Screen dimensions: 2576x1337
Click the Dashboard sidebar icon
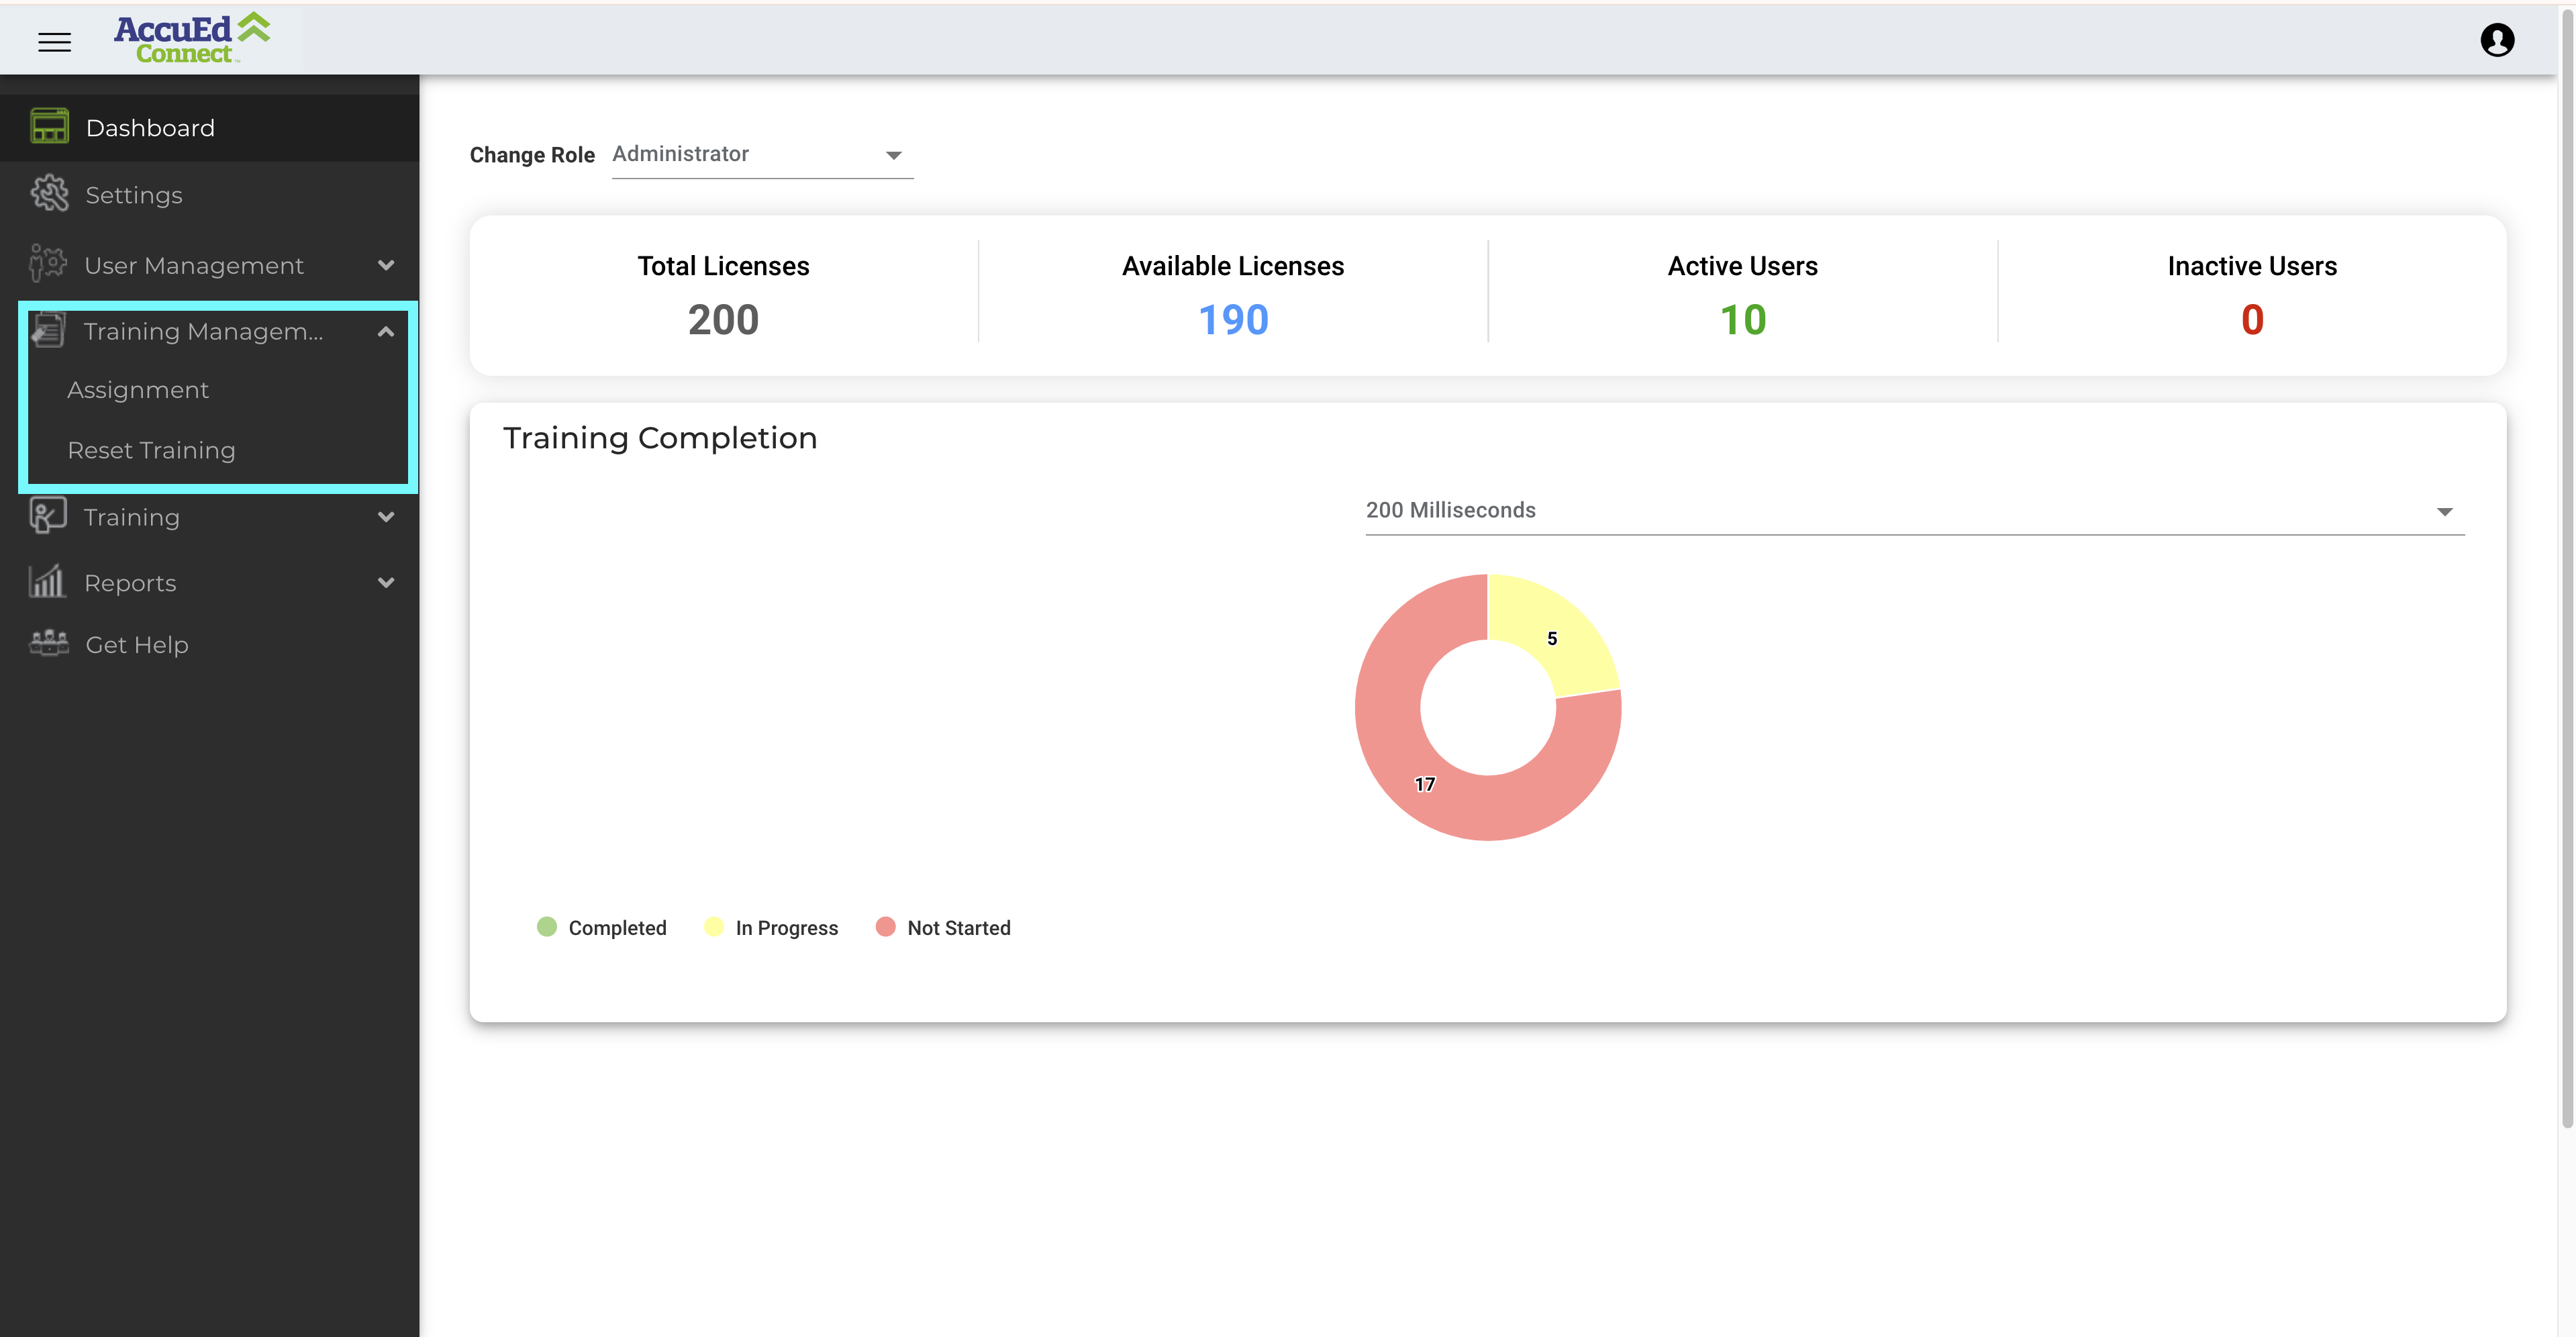coord(49,127)
